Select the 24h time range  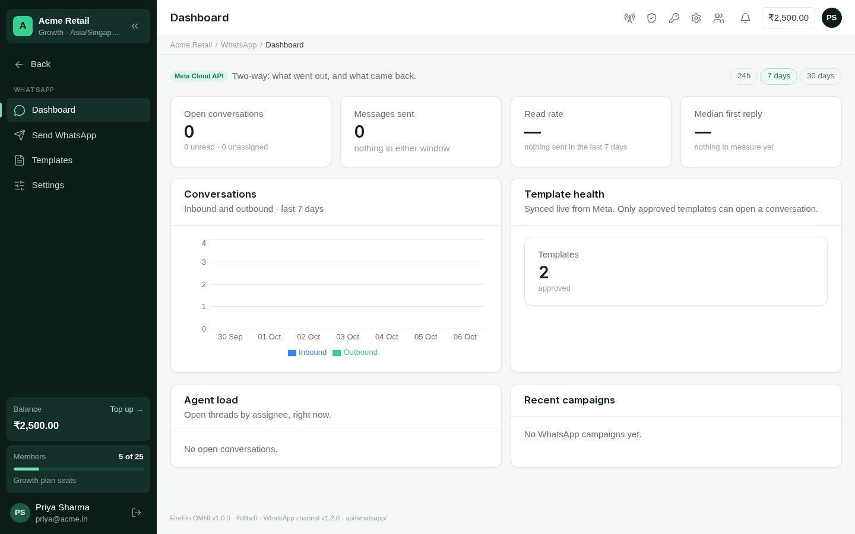744,76
